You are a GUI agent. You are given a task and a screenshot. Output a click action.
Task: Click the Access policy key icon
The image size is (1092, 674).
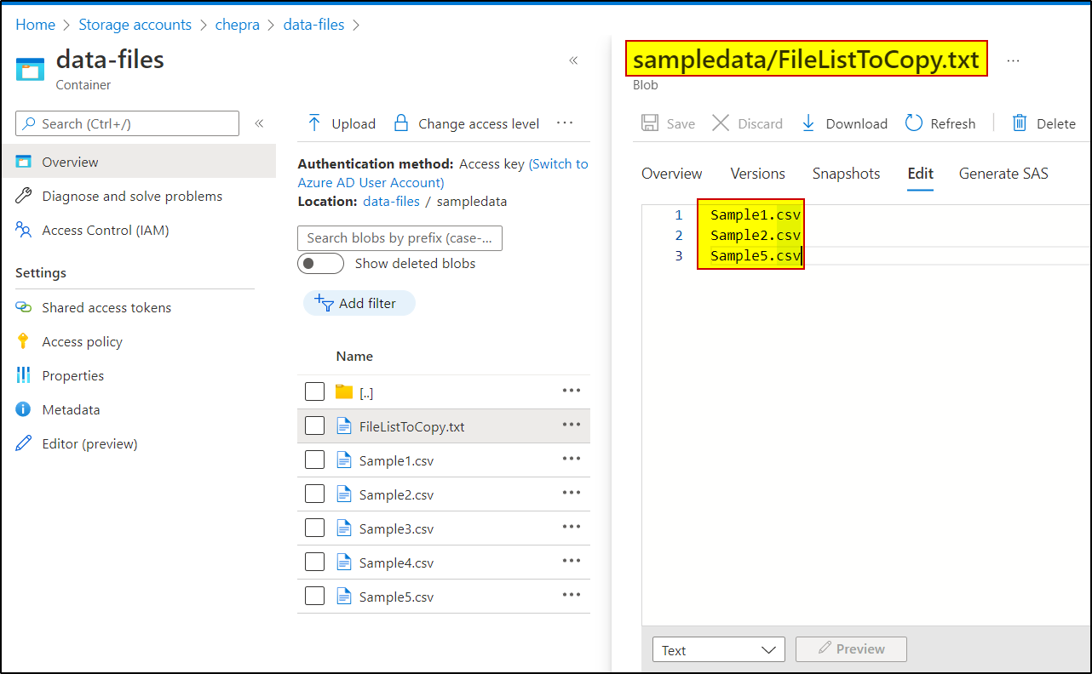click(24, 341)
